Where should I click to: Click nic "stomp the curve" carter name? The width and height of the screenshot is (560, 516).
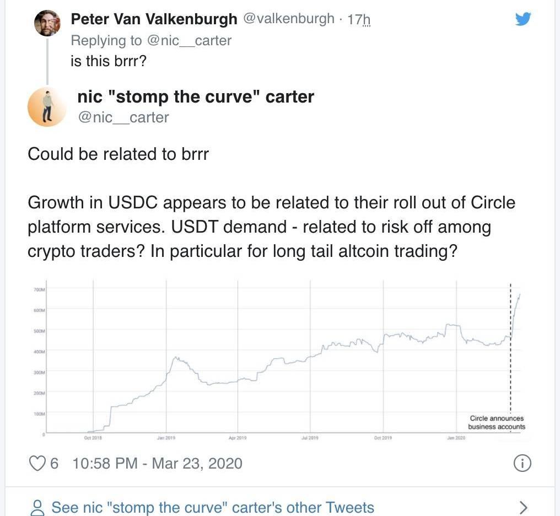click(x=196, y=97)
